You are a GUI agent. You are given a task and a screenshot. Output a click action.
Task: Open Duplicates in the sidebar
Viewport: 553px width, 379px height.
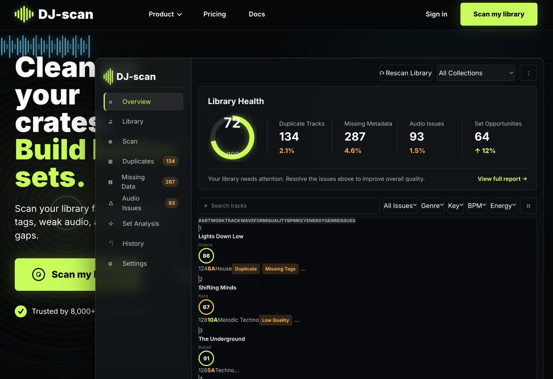pos(143,161)
